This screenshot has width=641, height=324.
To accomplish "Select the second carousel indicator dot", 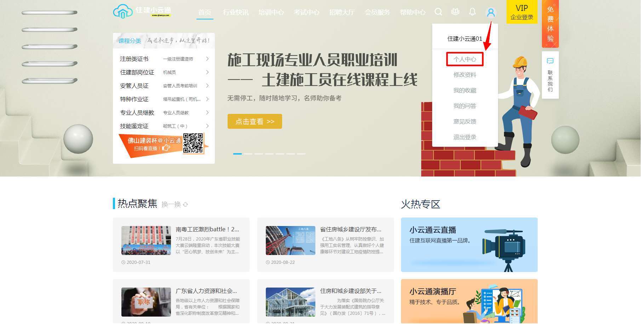I will click(x=249, y=155).
